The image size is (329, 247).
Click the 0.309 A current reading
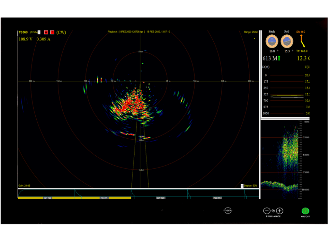43,39
